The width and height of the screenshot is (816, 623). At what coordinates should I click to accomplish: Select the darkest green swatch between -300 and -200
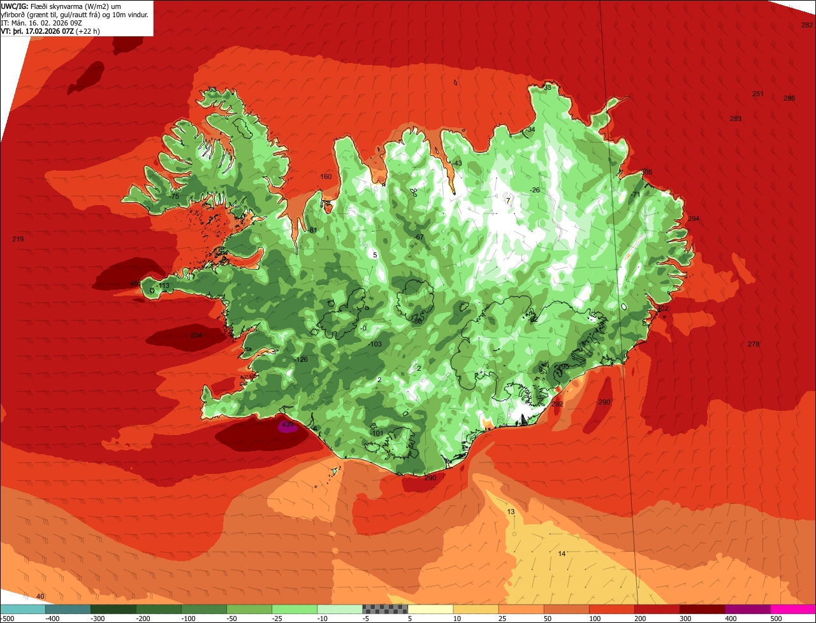[x=113, y=610]
